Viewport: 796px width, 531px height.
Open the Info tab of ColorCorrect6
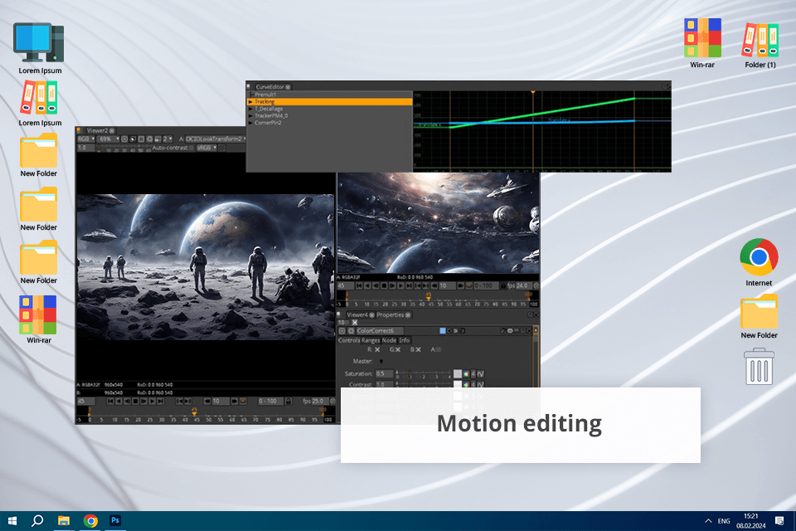404,340
